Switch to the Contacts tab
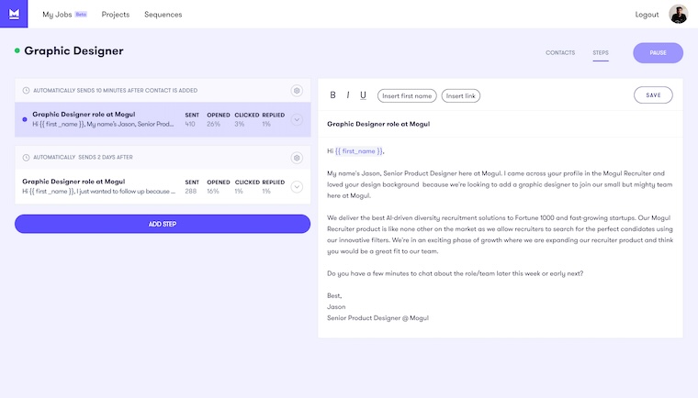This screenshot has height=398, width=698. (560, 52)
